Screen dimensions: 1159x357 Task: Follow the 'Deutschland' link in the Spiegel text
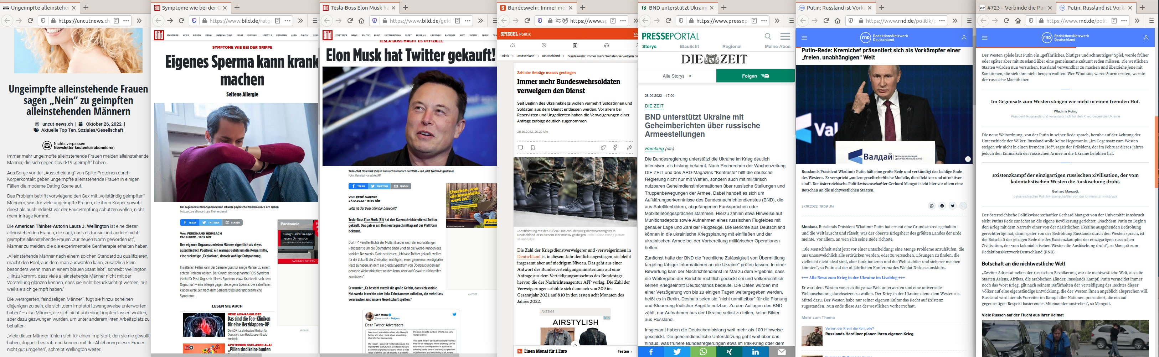[x=529, y=256]
